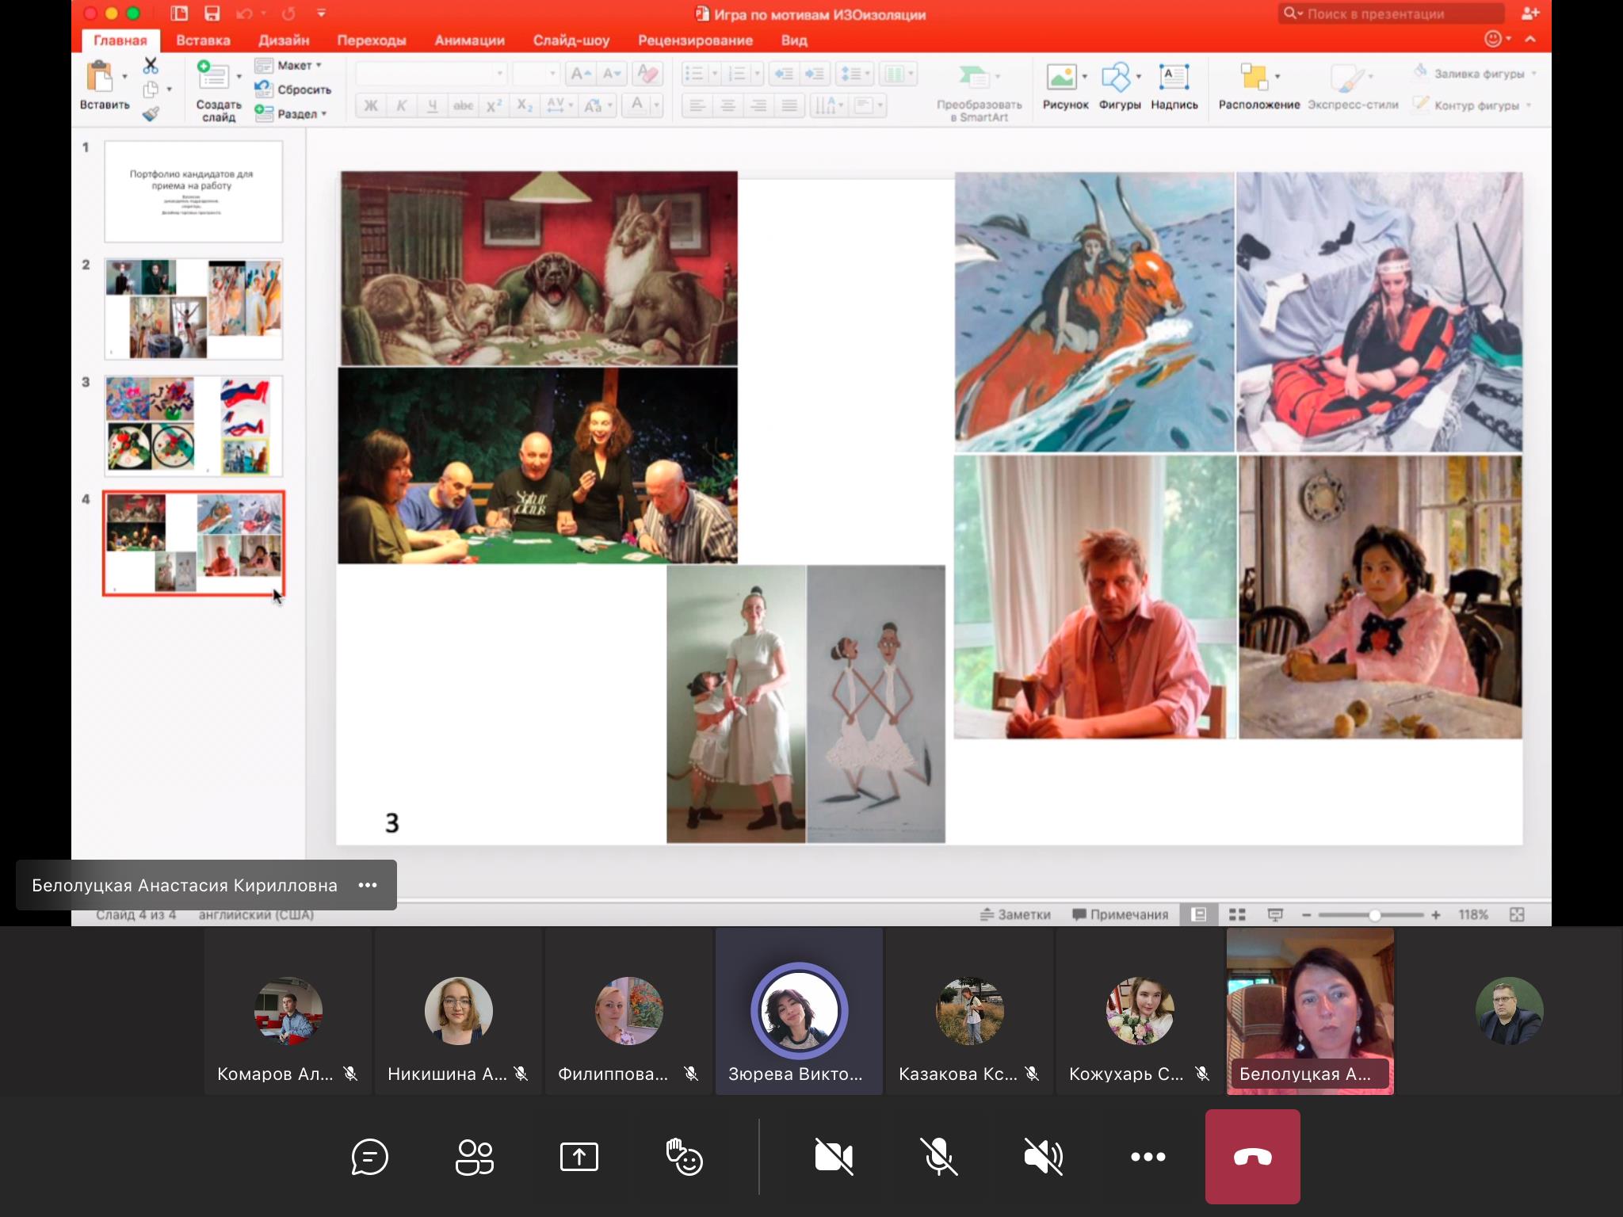Switch to the Дизайн tab
The height and width of the screenshot is (1217, 1623).
coord(284,40)
